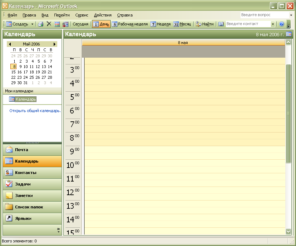
Task: Go to Сегодня
Action: point(81,24)
